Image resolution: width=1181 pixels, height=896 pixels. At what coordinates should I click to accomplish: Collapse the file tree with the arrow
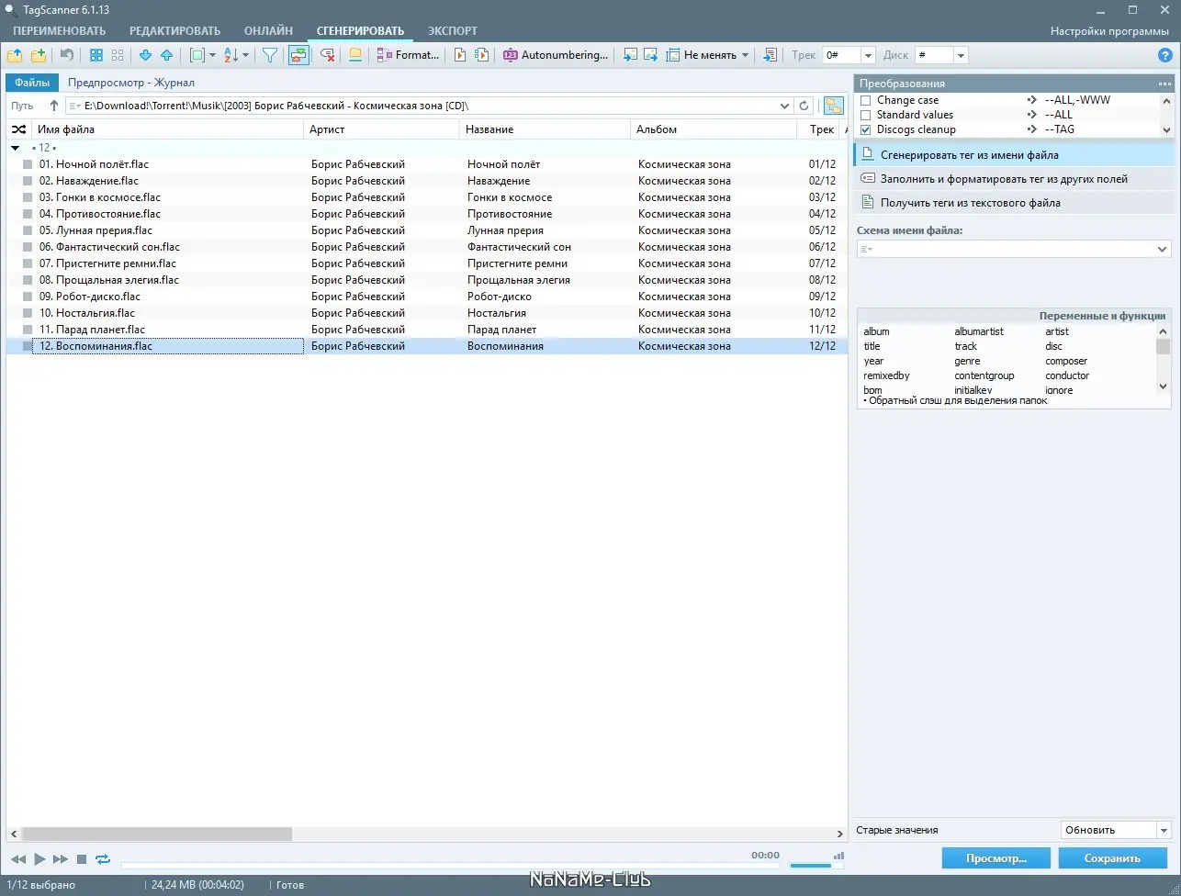click(x=15, y=147)
